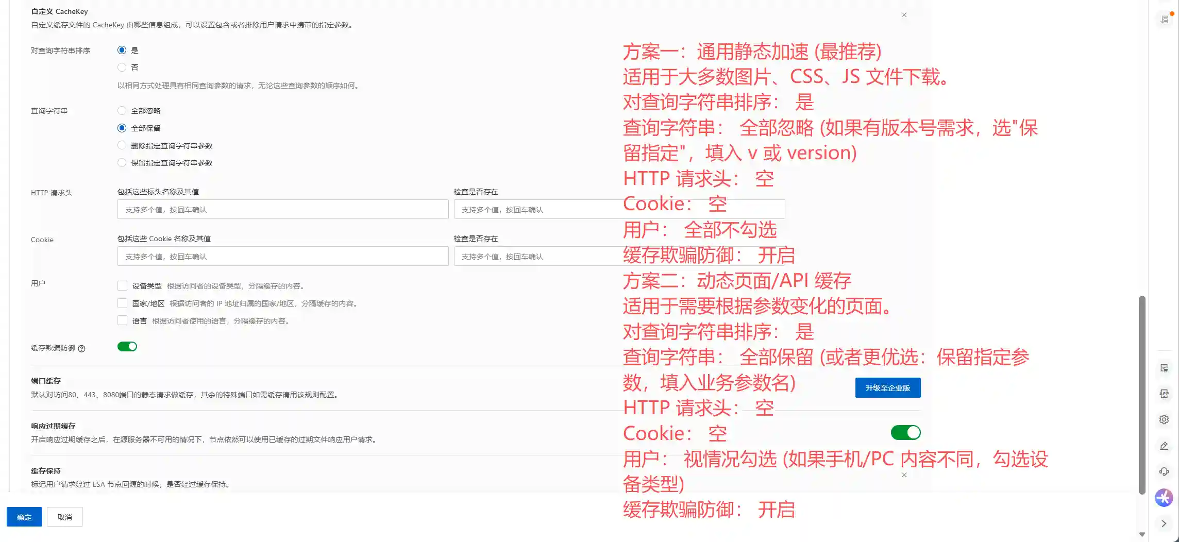Click the 自定义 CacheKey heading

tap(59, 11)
